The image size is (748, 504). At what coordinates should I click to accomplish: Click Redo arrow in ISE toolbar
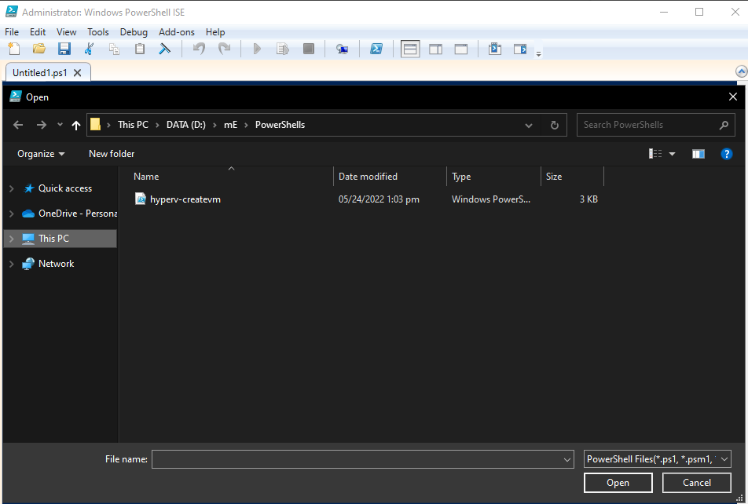(x=224, y=49)
